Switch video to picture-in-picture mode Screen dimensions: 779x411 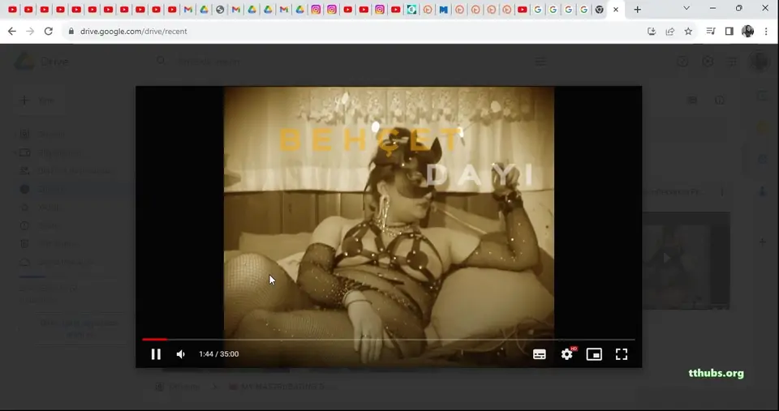(594, 354)
